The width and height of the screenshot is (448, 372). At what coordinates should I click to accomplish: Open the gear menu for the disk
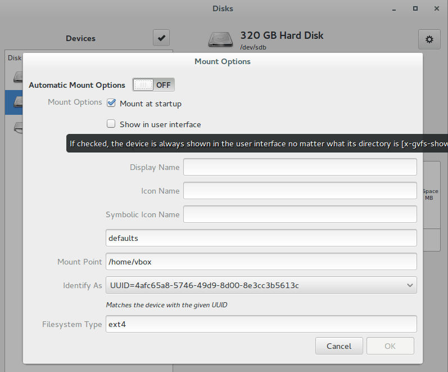[429, 39]
